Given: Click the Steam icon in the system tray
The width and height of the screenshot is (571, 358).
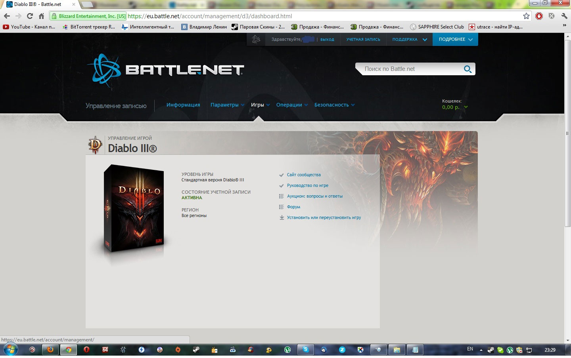Looking at the screenshot, I should coord(491,350).
